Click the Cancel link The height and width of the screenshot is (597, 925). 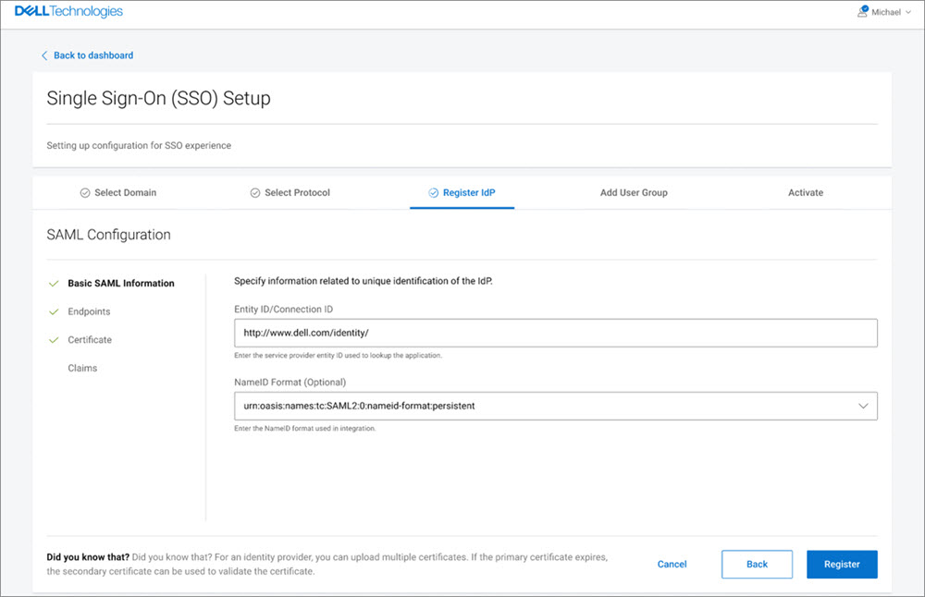(x=672, y=565)
